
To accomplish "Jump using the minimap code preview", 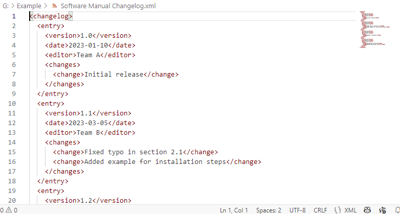I will [374, 30].
